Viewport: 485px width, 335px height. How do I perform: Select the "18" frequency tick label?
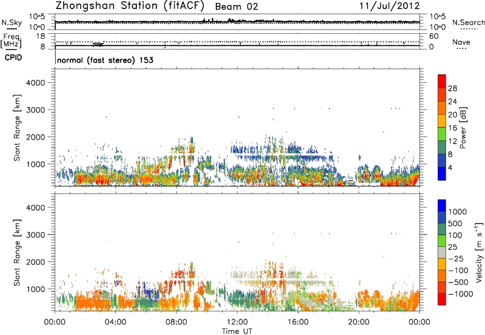[41, 36]
